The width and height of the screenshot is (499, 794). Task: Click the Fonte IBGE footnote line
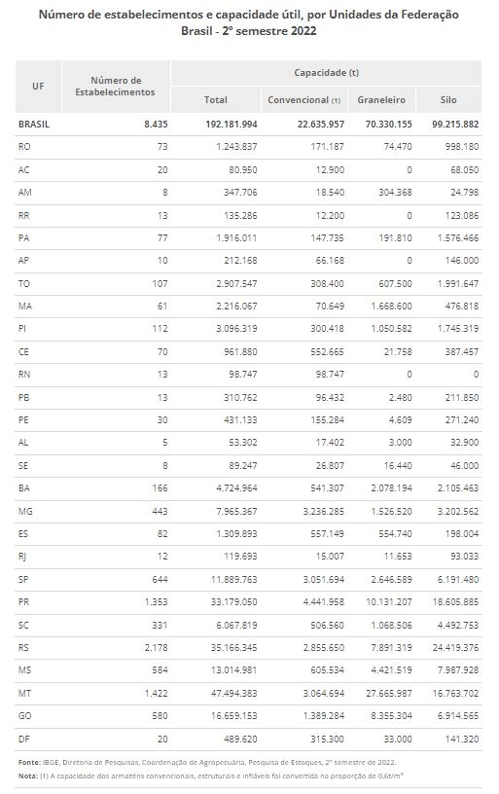tap(207, 762)
